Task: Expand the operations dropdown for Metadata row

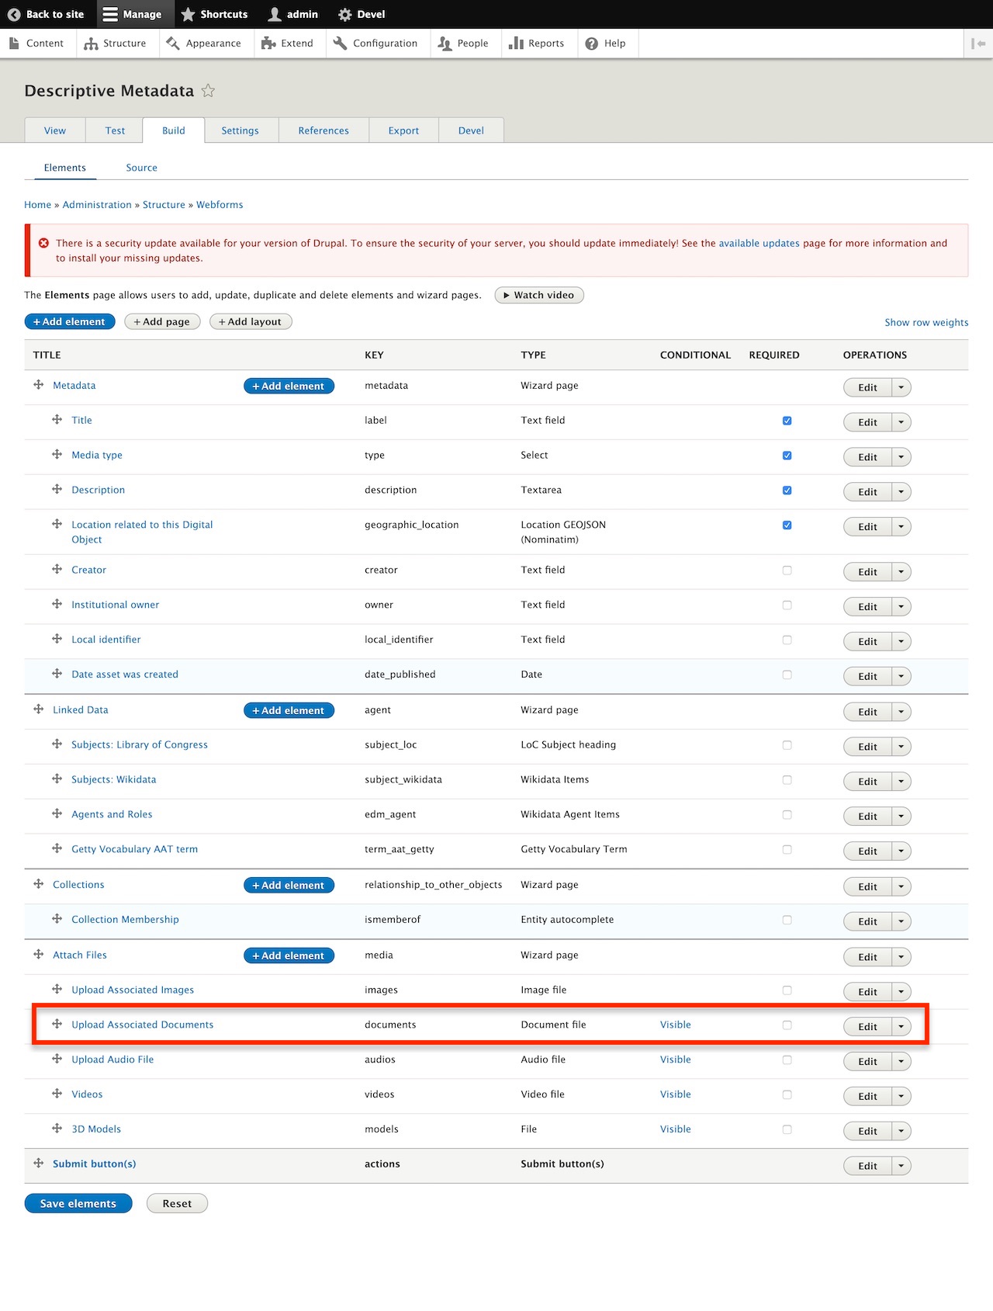Action: 901,387
